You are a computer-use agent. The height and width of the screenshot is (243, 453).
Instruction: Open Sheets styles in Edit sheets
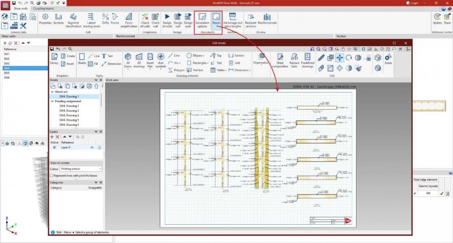click(x=82, y=59)
